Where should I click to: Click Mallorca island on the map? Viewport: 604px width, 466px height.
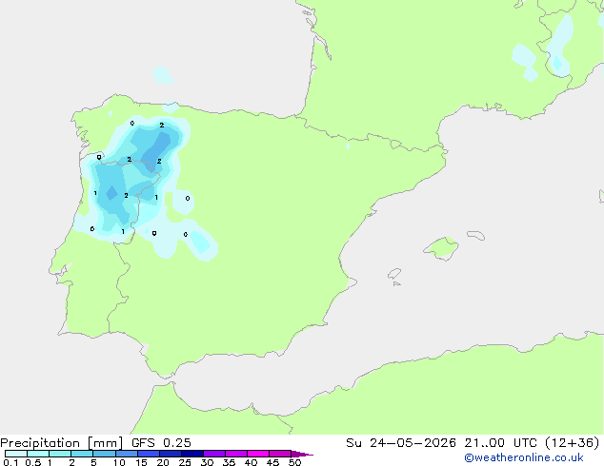click(x=442, y=249)
